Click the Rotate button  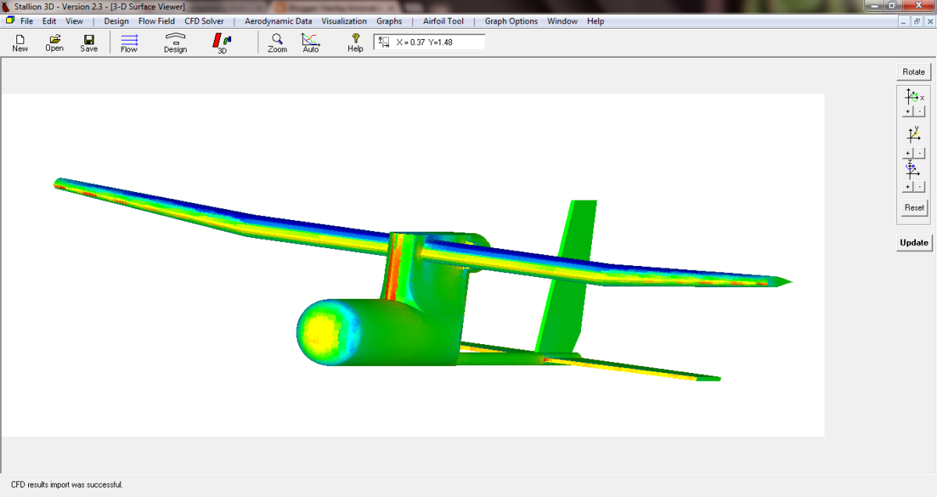[x=913, y=71]
